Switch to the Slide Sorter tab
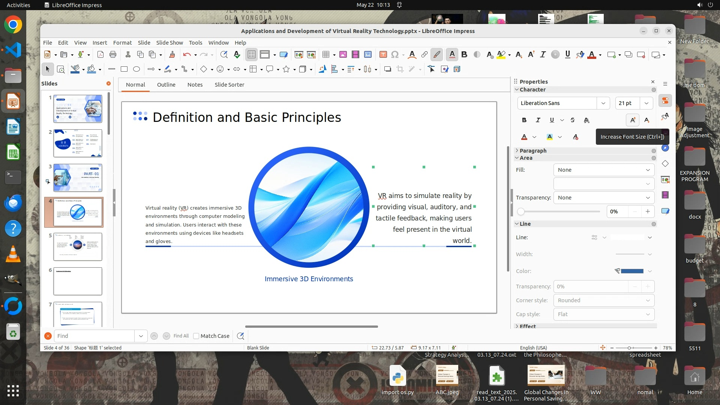This screenshot has height=405, width=720. [x=229, y=85]
